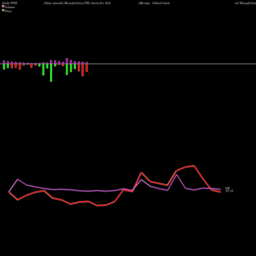
Task: Click the '(Allcargo Global Limit' company name text
Action: [154, 3]
